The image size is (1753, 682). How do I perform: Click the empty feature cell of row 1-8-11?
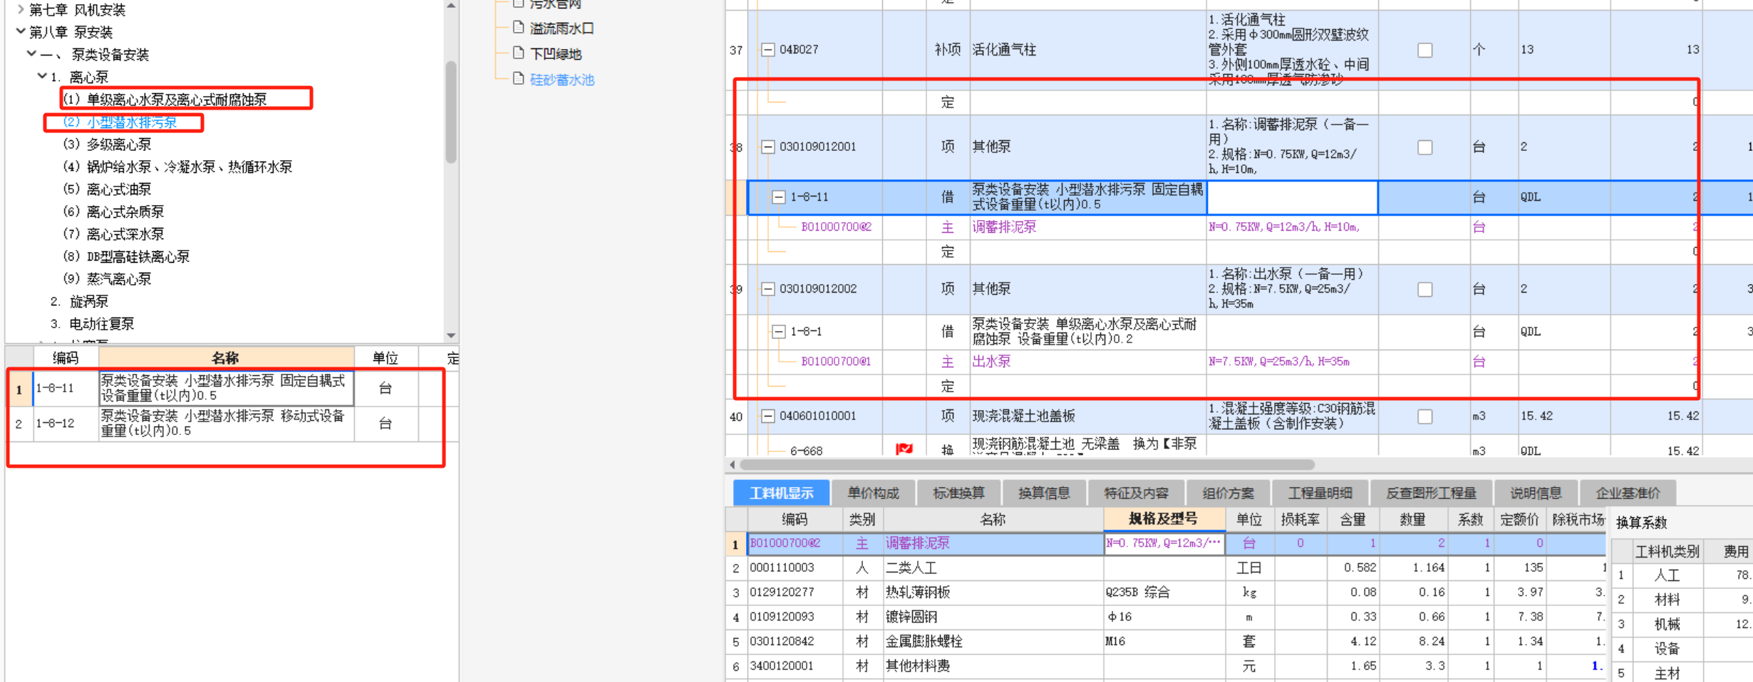click(x=1292, y=197)
